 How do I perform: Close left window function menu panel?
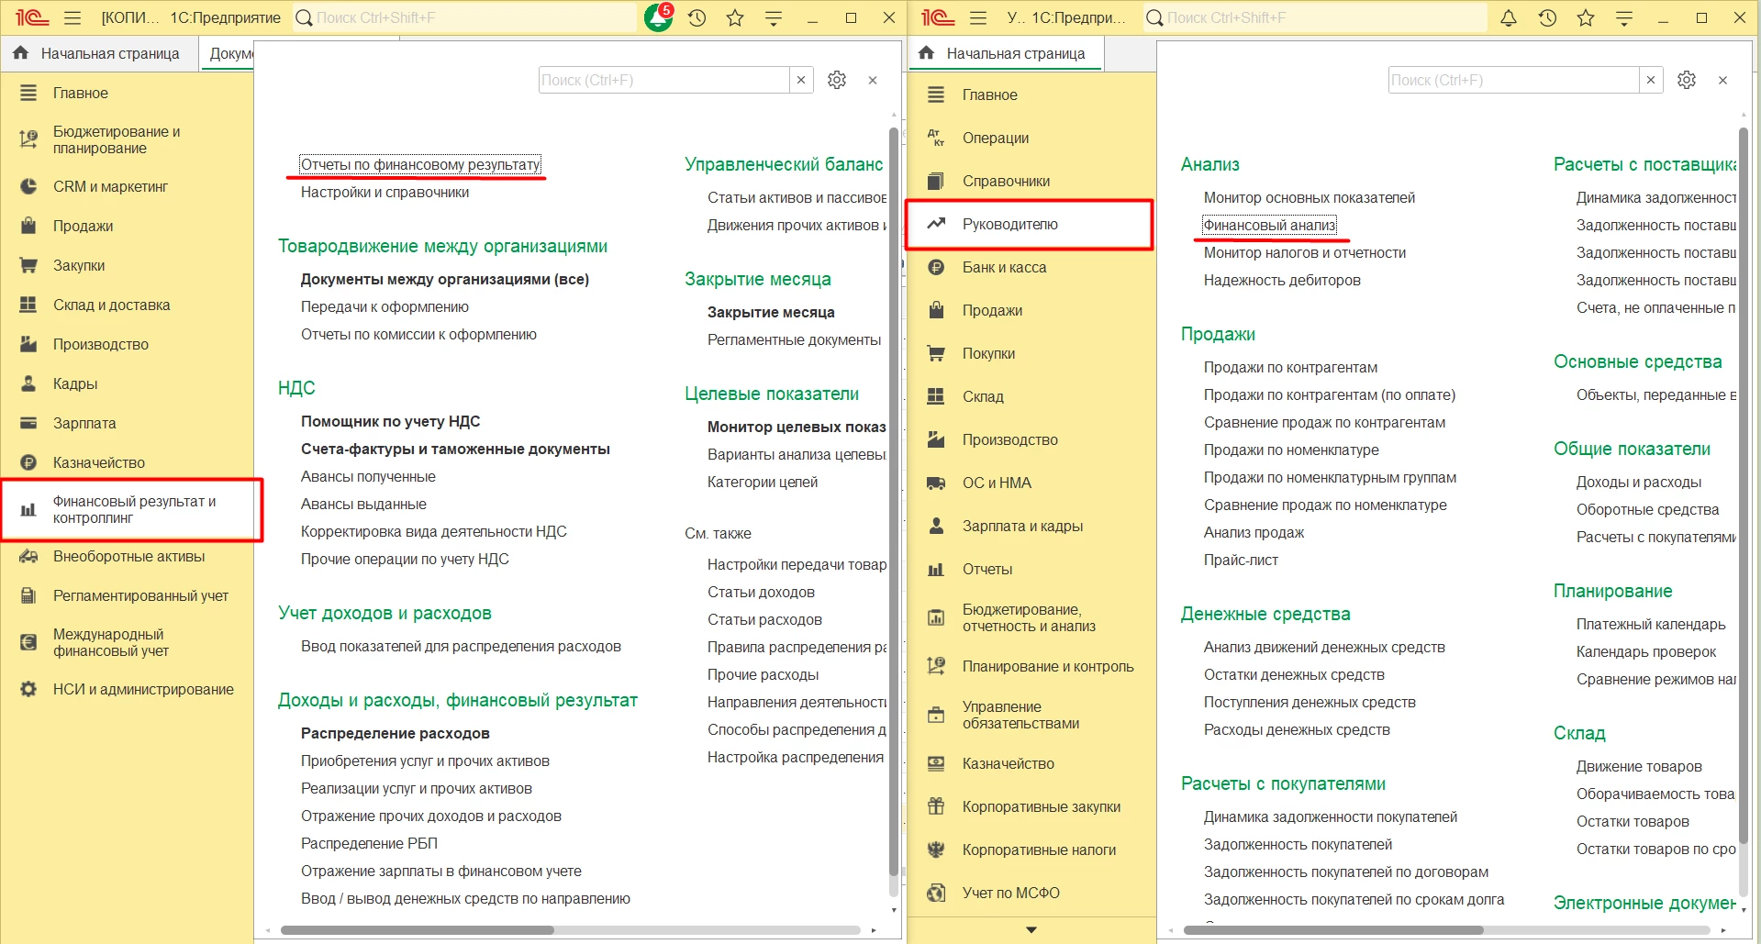point(873,81)
